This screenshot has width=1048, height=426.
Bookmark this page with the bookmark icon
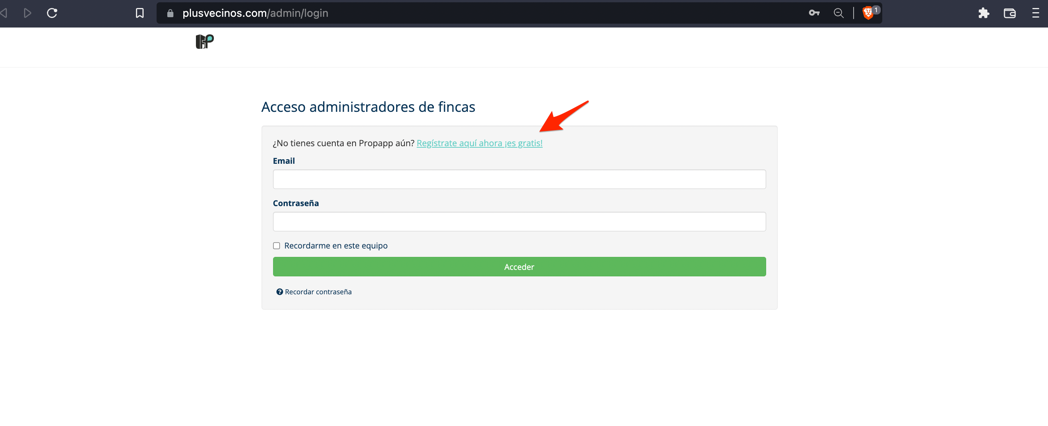point(139,13)
